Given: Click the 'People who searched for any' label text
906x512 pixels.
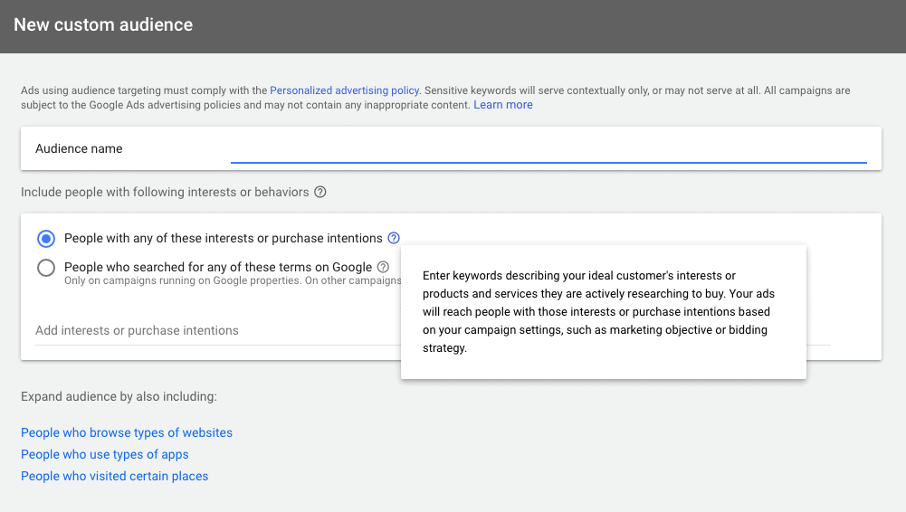Looking at the screenshot, I should 217,267.
